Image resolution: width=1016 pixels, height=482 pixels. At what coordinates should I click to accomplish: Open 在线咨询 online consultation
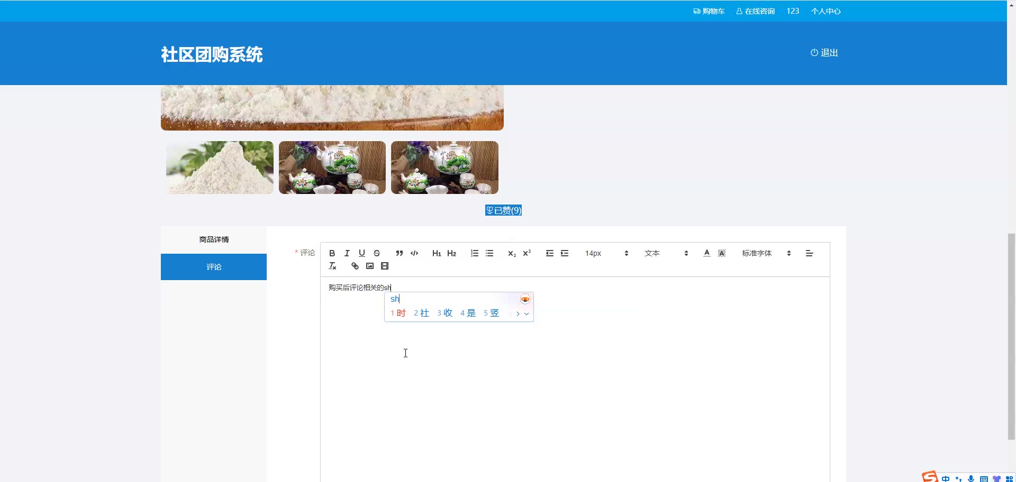click(755, 11)
